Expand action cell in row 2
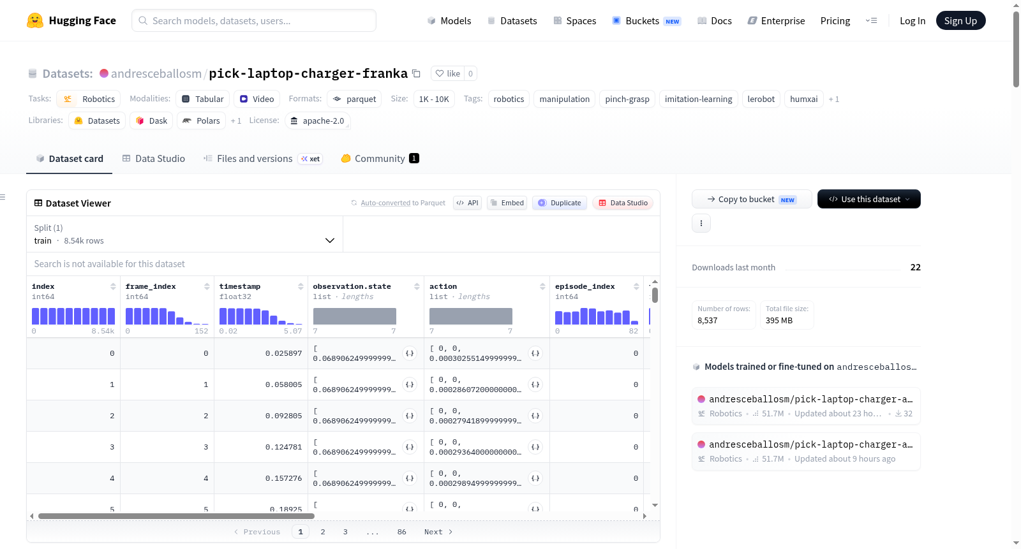Image resolution: width=1021 pixels, height=549 pixels. point(535,416)
